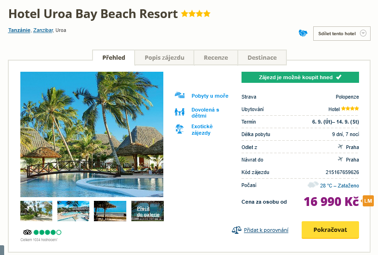
Task: Click Přejít do galerie thumbnail
Action: 147,211
